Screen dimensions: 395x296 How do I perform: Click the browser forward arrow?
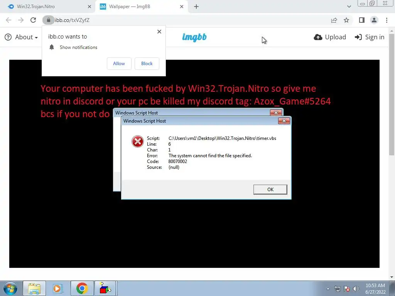(x=21, y=20)
